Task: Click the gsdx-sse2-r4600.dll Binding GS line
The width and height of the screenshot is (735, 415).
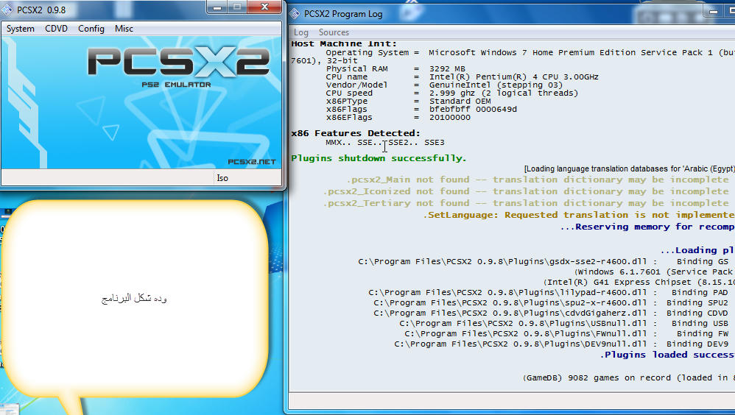Action: tap(544, 262)
